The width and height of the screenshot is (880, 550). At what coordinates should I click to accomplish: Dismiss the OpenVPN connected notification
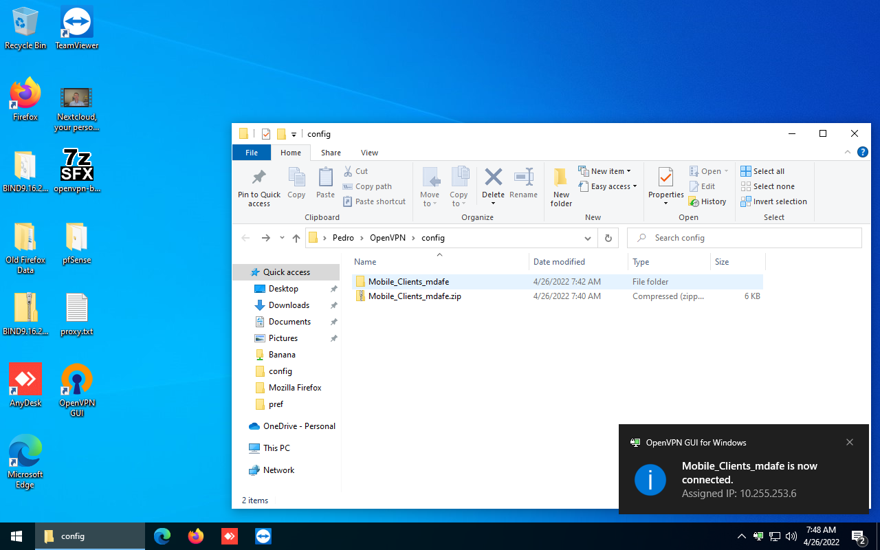(x=850, y=442)
